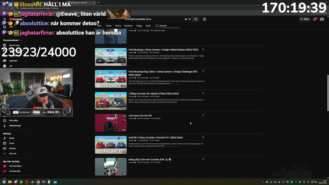This screenshot has height=185, width=329.
Task: Expand sidebar with Visa mer
Action: click(x=13, y=154)
